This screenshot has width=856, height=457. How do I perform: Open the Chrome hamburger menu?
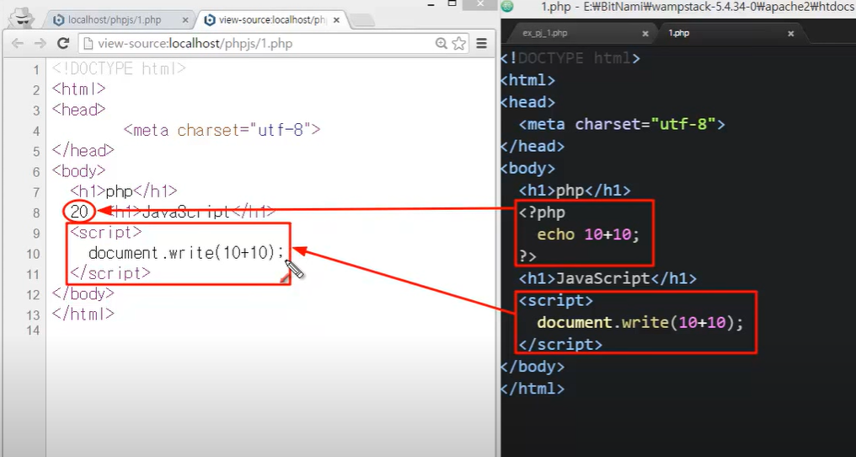[482, 43]
